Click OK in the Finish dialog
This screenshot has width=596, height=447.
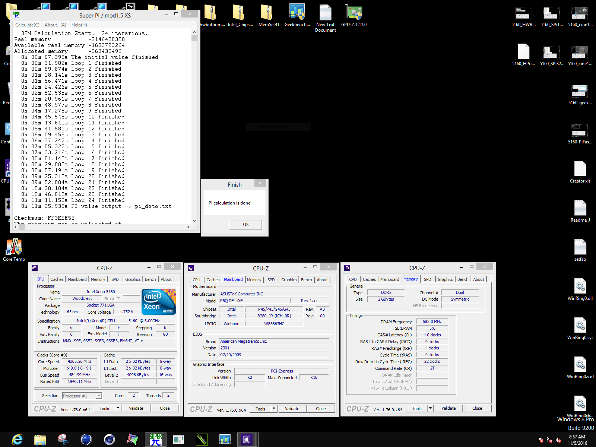(246, 224)
